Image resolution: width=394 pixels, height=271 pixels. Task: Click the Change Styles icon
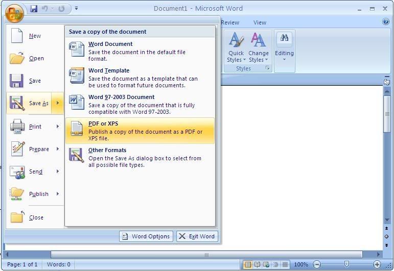pyautogui.click(x=258, y=40)
